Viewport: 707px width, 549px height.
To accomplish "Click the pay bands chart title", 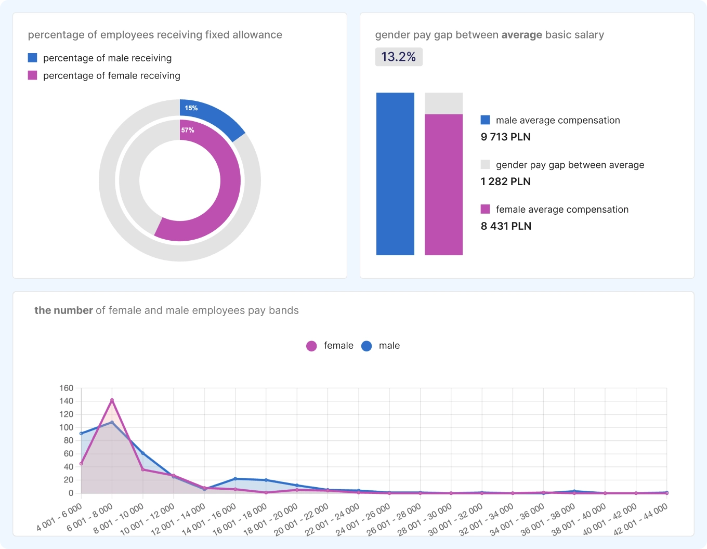I will pos(166,310).
